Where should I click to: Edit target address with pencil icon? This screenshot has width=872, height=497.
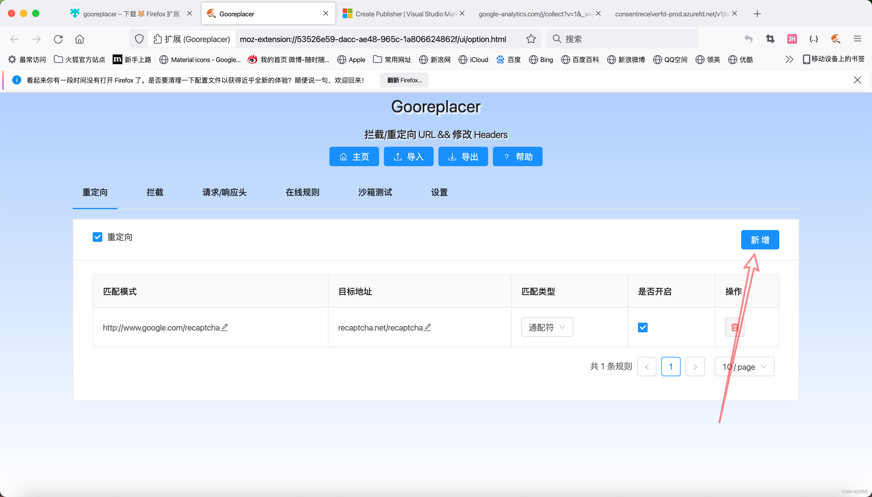click(428, 327)
